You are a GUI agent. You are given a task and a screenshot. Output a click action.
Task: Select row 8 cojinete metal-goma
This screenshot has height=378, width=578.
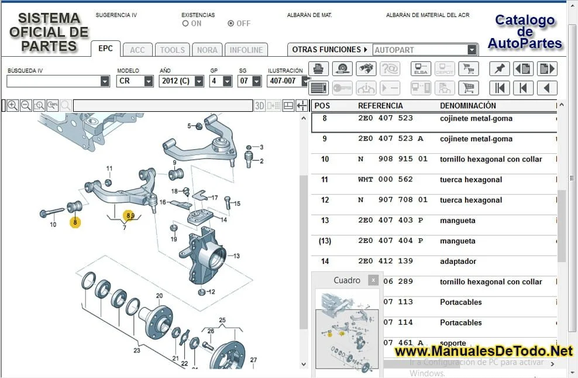(434, 122)
